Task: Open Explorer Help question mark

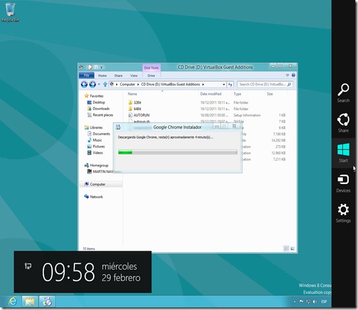Action: (x=293, y=75)
